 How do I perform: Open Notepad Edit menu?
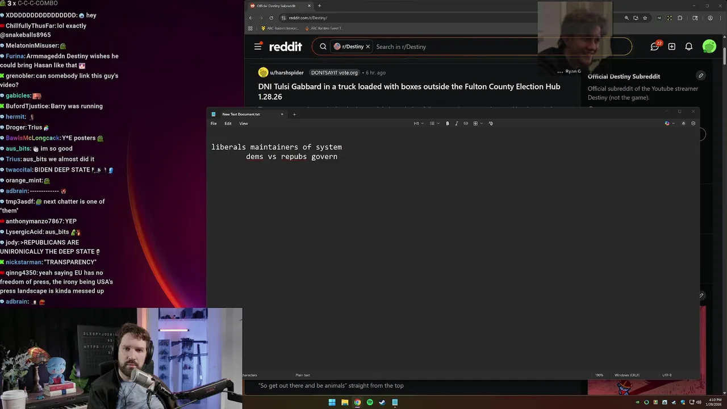point(228,123)
